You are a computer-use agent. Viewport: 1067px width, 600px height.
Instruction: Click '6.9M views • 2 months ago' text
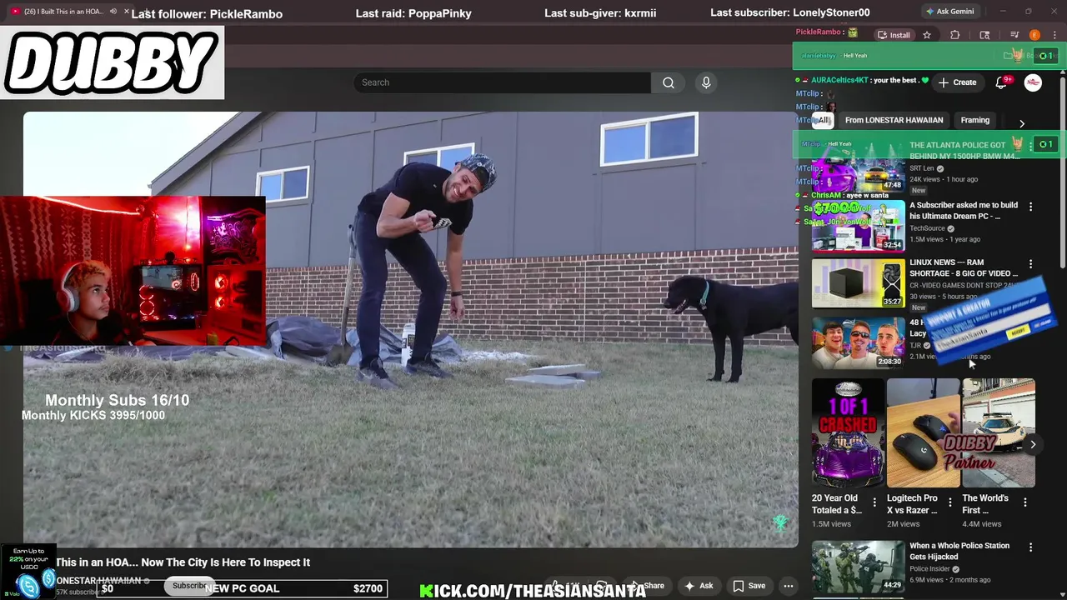coord(949,580)
